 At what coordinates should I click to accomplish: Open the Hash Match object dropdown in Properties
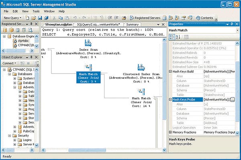[237, 30]
